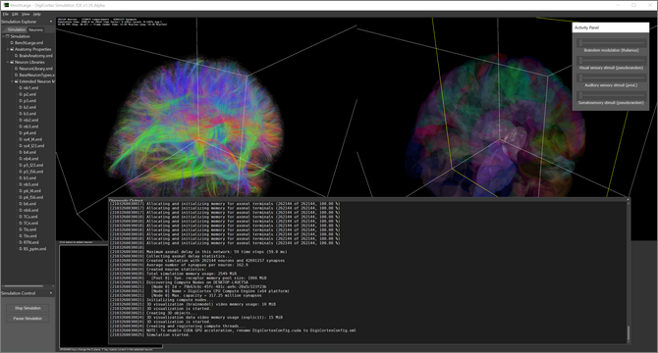Click the DigiCortex app icon in title bar
Image resolution: width=658 pixels, height=353 pixels.
click(x=6, y=5)
